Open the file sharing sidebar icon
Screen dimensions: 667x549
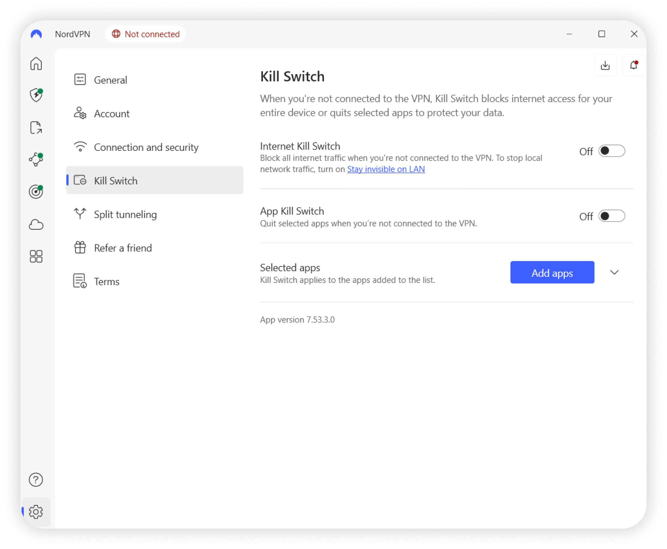point(36,128)
